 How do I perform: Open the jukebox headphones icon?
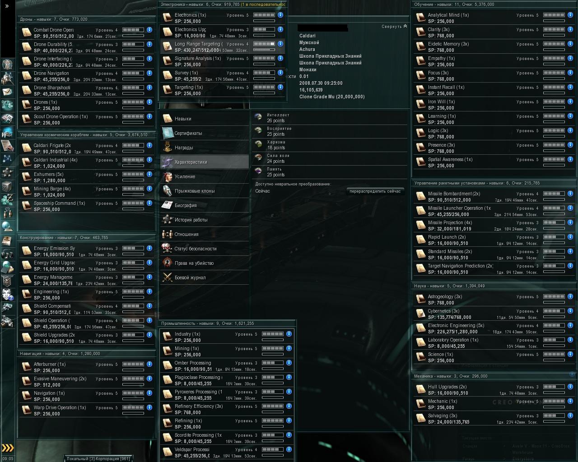pyautogui.click(x=8, y=254)
